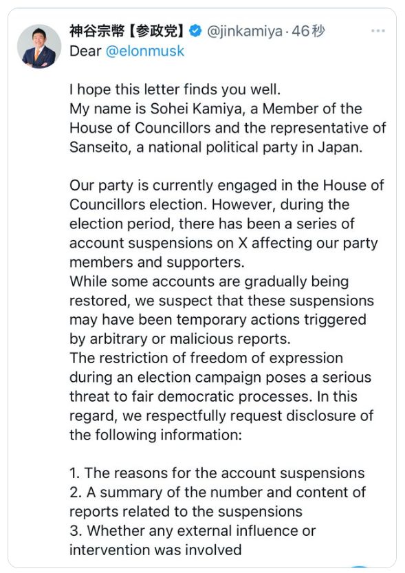Image resolution: width=405 pixels, height=573 pixels.
Task: Click list item 3 'Whether any external influence'
Action: click(193, 540)
